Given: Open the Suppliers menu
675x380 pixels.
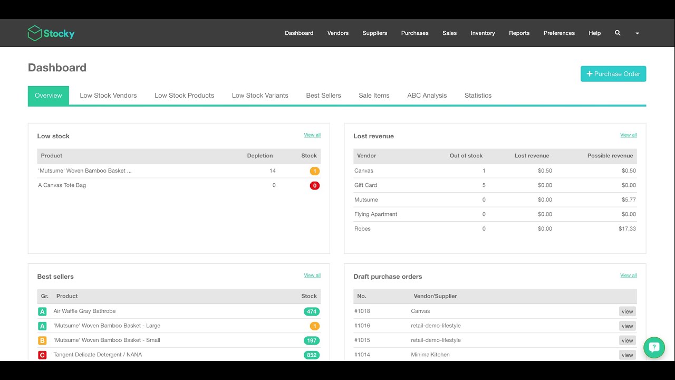Looking at the screenshot, I should point(375,33).
